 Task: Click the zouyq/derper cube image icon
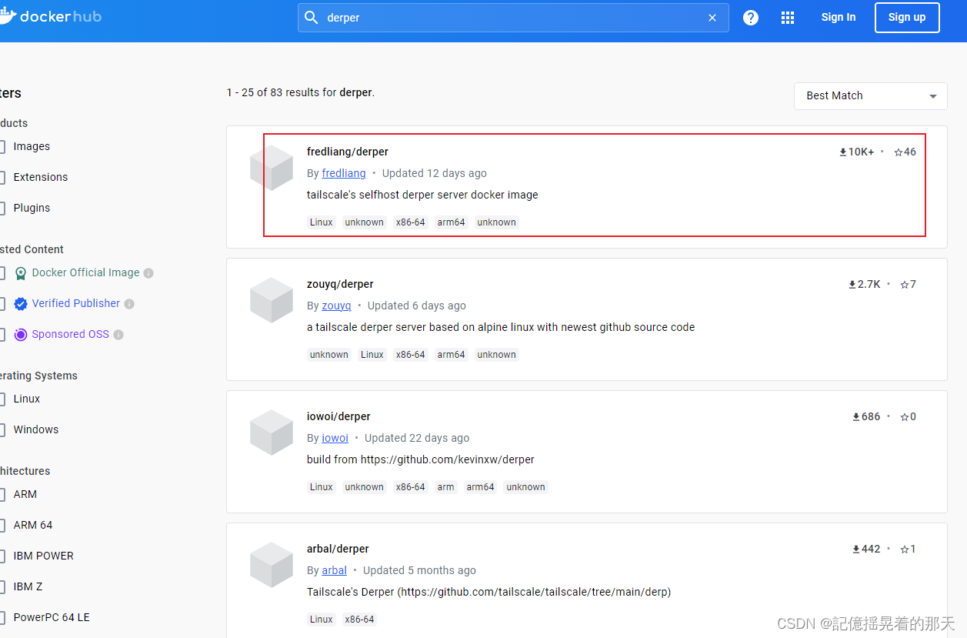(272, 299)
